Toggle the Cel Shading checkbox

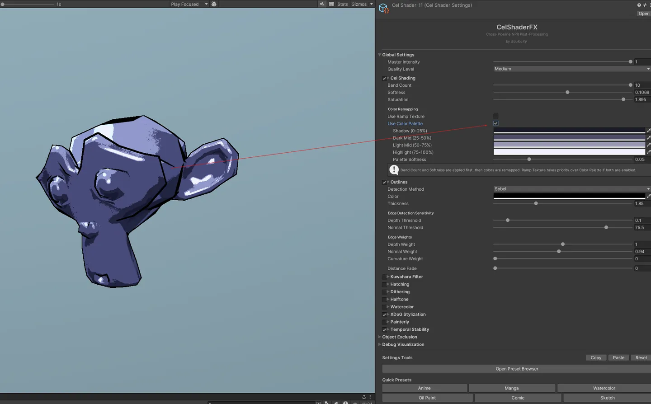tap(384, 78)
